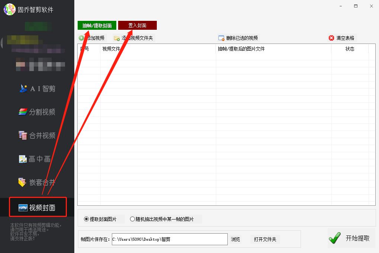This screenshot has height=253, width=379.
Task: Click the 打开文件夹 button
Action: [265, 239]
